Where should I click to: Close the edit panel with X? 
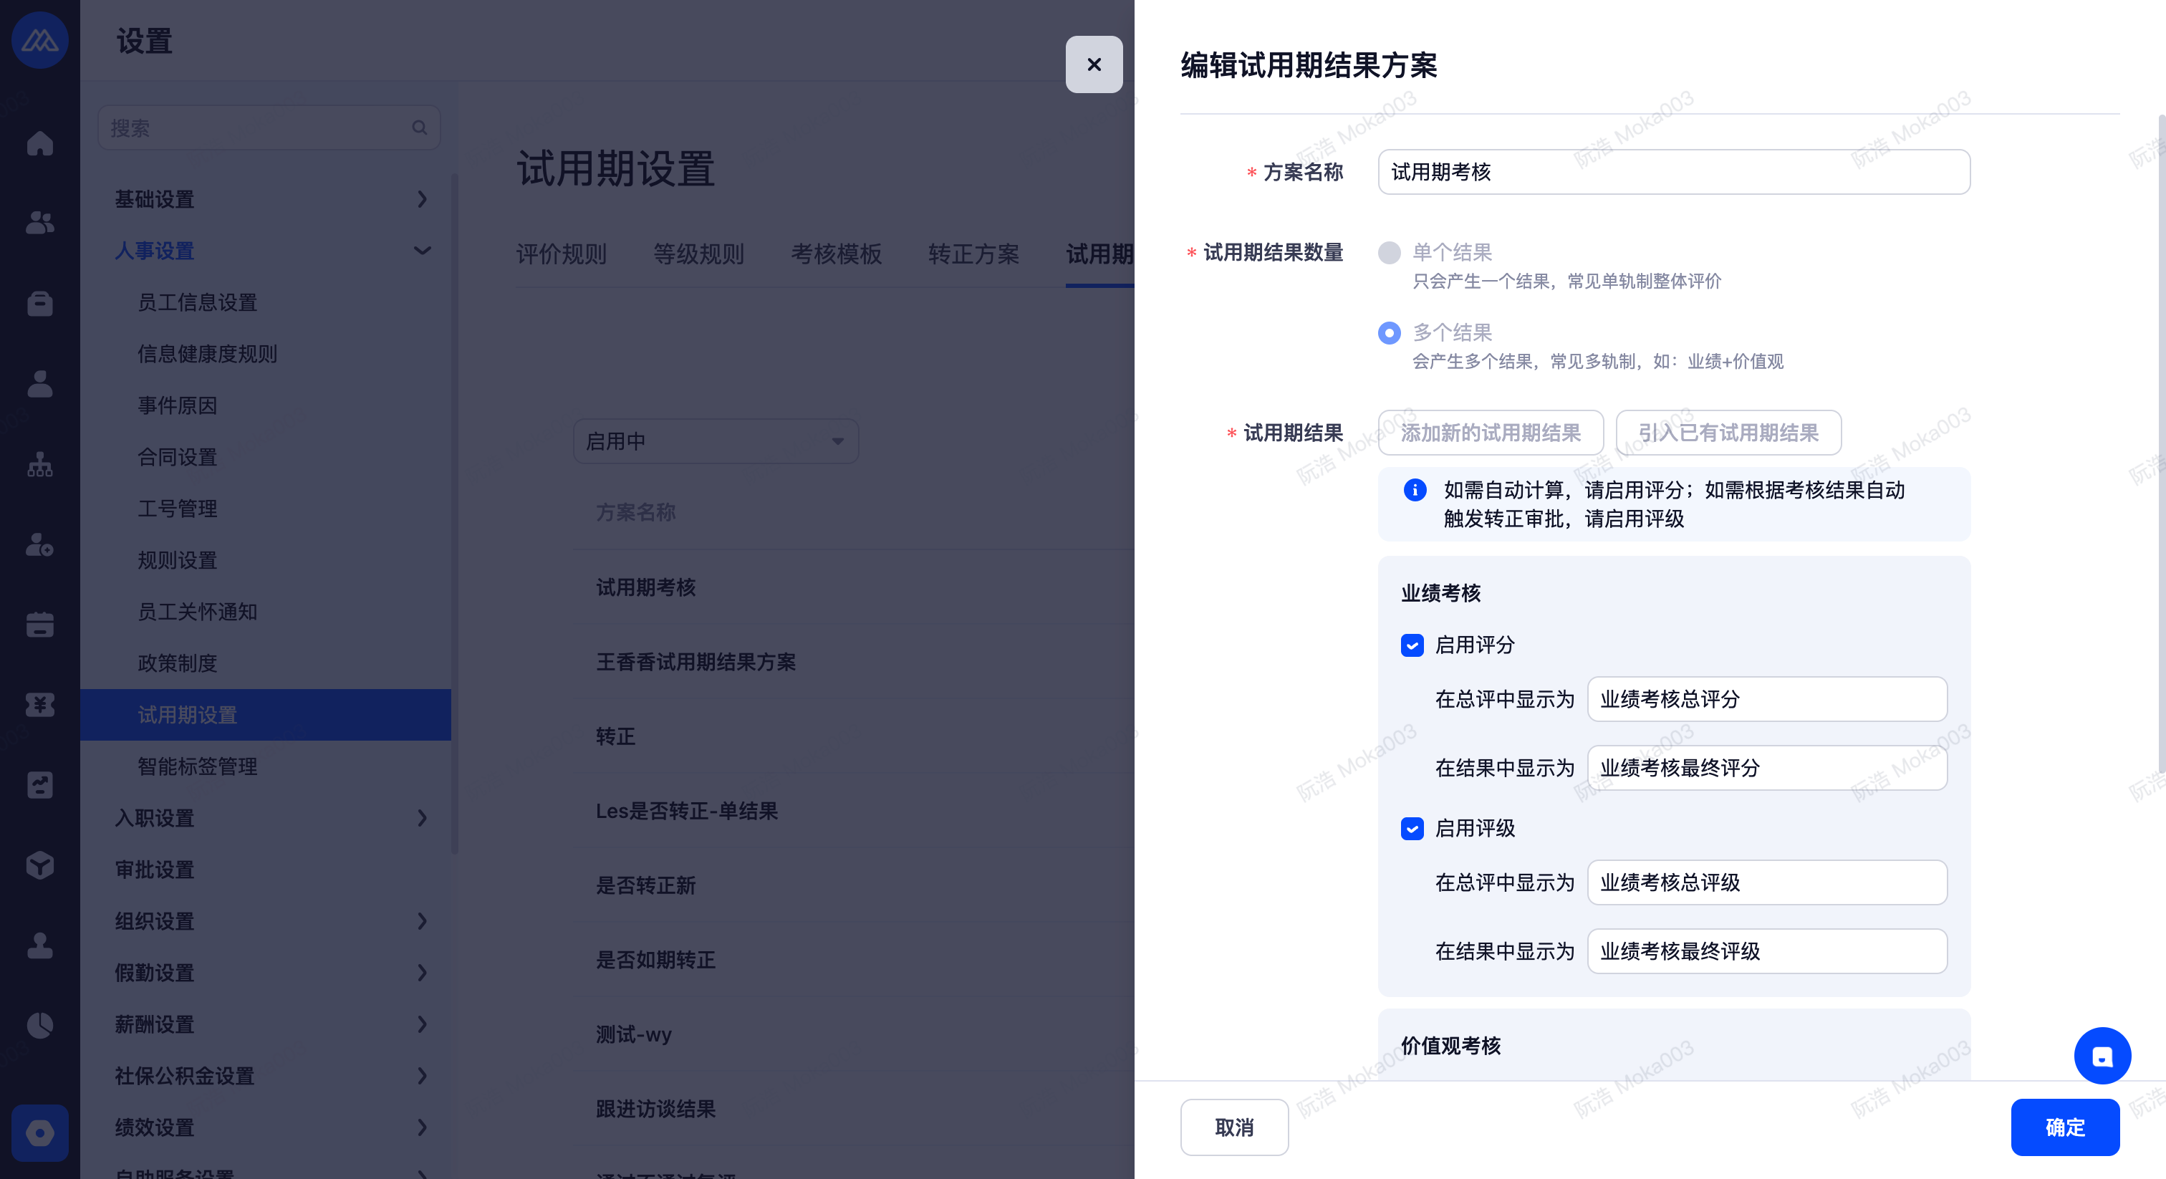tap(1093, 64)
